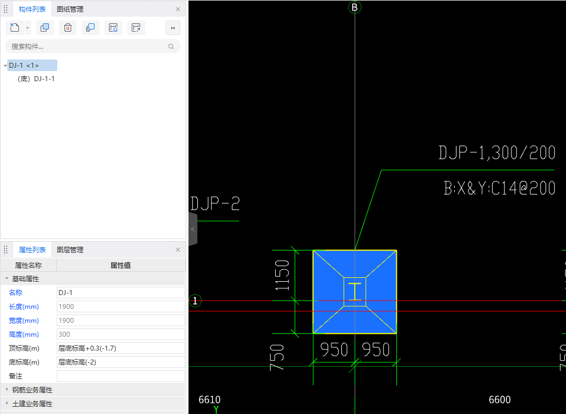Open the New component dropdown arrow
The width and height of the screenshot is (566, 414).
coord(27,28)
